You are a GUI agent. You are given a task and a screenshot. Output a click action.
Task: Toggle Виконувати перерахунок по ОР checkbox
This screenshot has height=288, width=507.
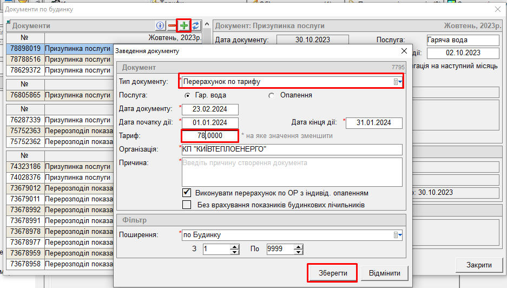(187, 193)
